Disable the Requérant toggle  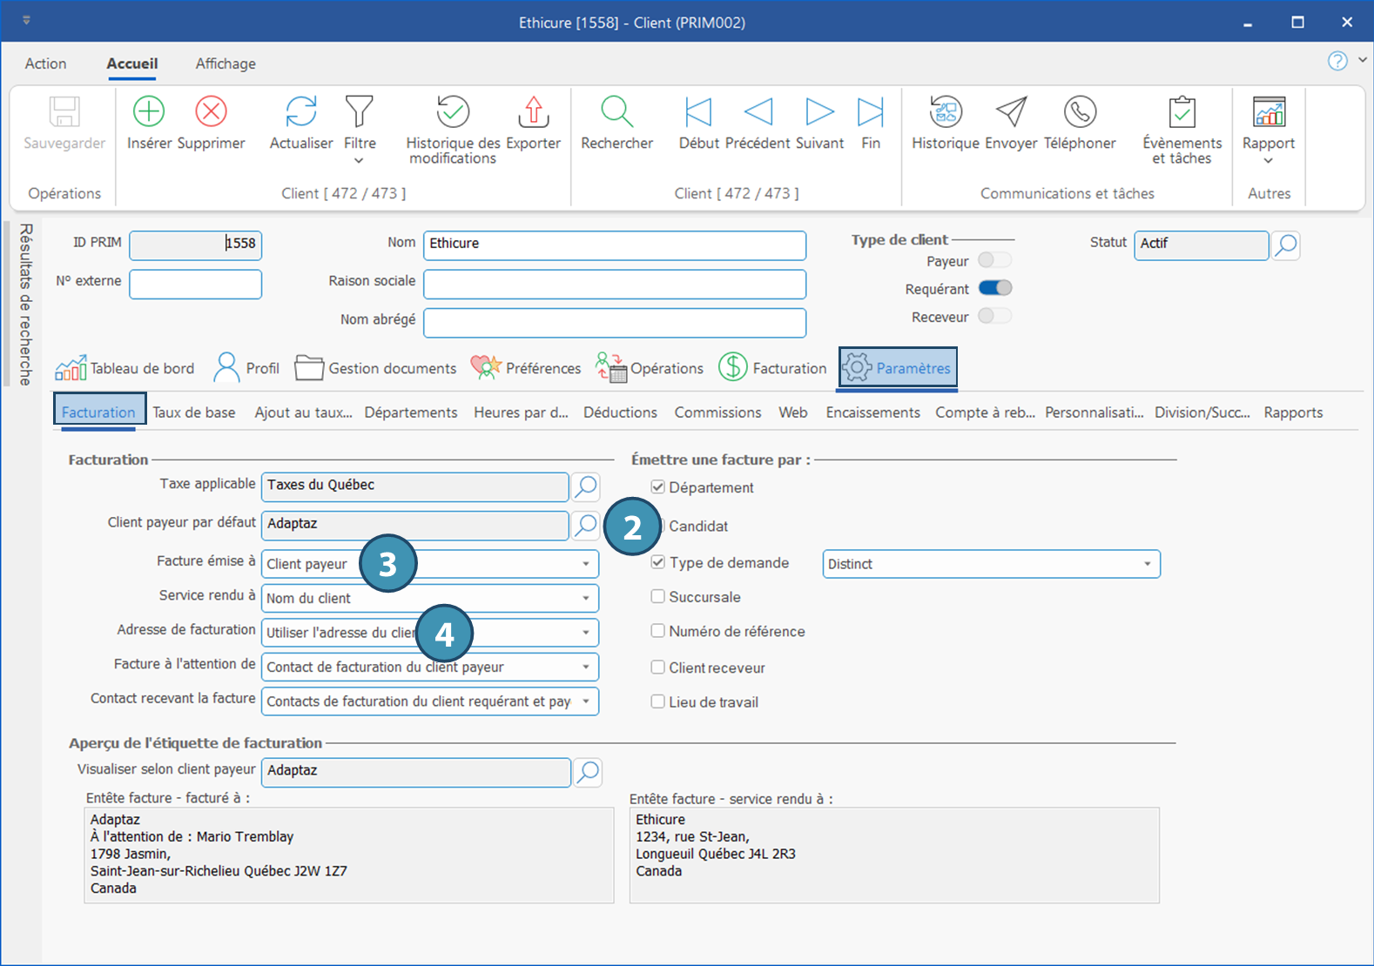click(x=994, y=288)
